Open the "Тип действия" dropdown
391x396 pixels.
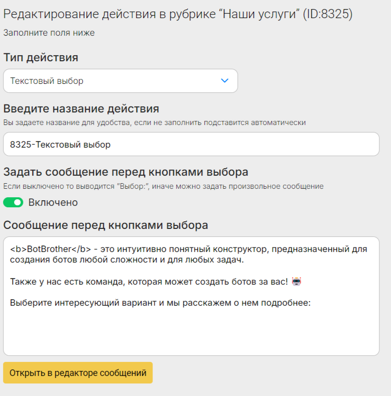coord(120,81)
